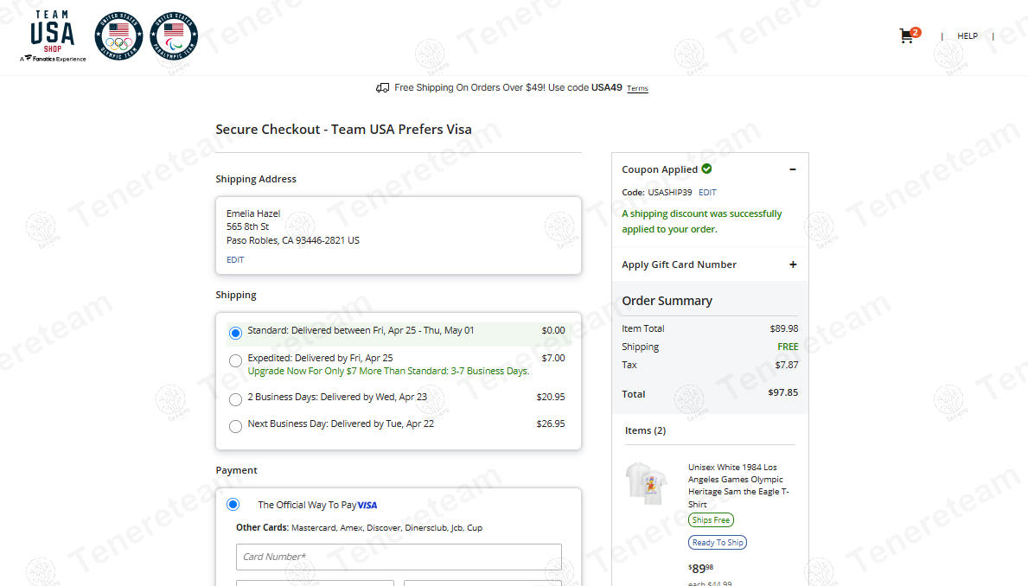Select Expedited shipping for $7.00
Viewport: 1028px width, 586px height.
coord(236,360)
